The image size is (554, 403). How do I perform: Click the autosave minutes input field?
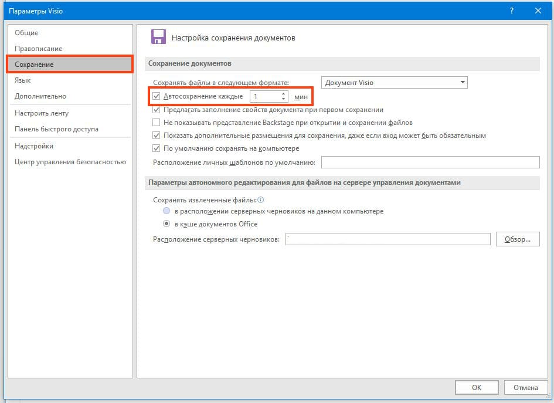(x=266, y=96)
